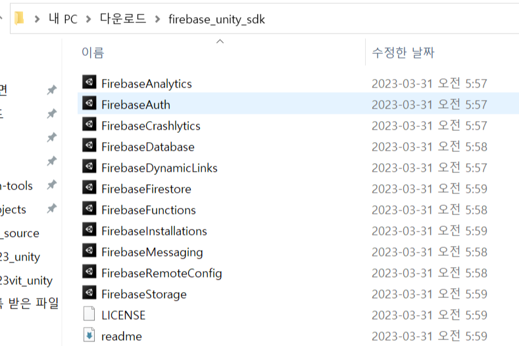Click the readme file icon
519x346 pixels.
[x=89, y=335]
